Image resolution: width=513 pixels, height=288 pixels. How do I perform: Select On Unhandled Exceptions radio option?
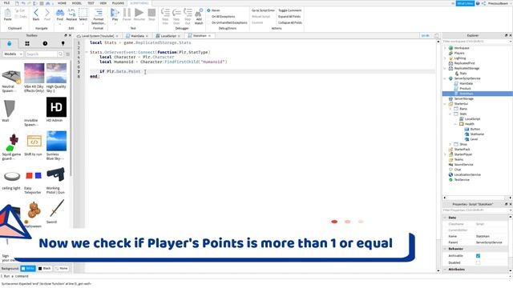click(208, 22)
